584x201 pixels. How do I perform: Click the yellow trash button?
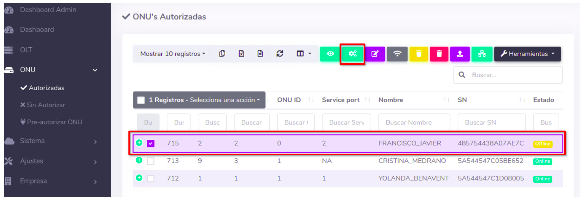coord(419,54)
